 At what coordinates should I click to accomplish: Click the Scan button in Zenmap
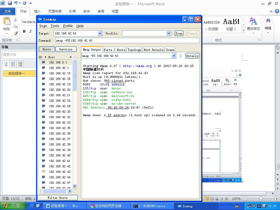(x=179, y=33)
